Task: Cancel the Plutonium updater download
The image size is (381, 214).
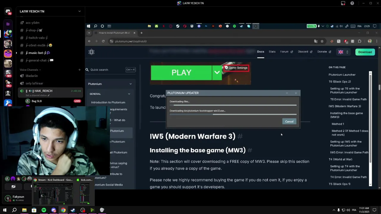Action: (x=289, y=121)
